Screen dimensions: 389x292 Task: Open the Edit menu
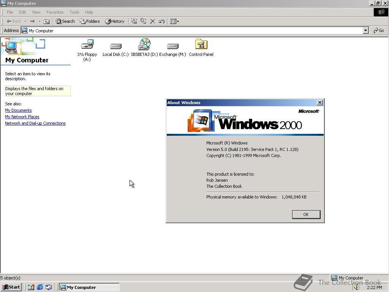(22, 12)
